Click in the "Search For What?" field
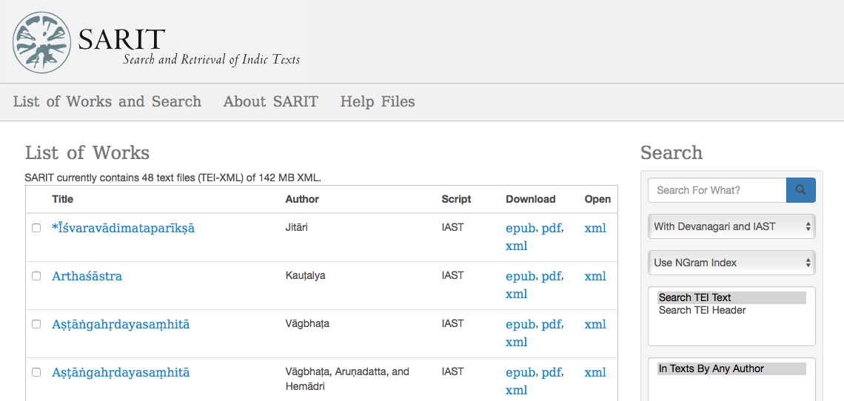Viewport: 844px width, 401px height. pos(717,190)
